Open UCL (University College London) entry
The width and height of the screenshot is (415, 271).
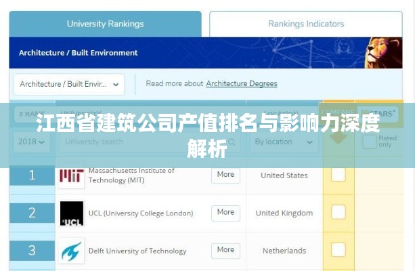click(x=141, y=213)
